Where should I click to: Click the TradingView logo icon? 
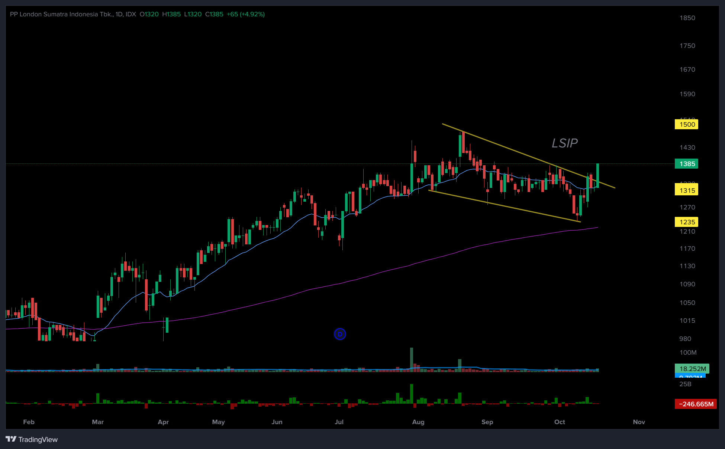[x=11, y=439]
